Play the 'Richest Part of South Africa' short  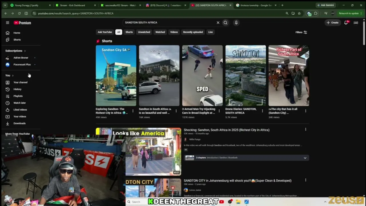click(289, 76)
